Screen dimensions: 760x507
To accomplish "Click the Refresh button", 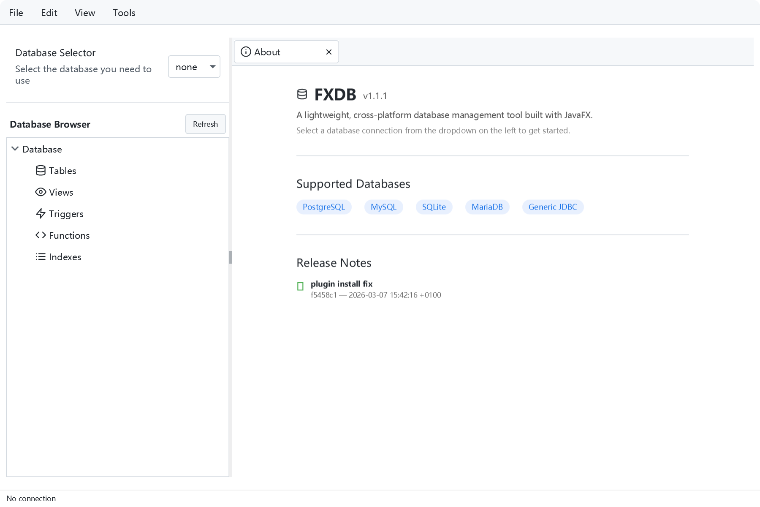I will [x=206, y=124].
